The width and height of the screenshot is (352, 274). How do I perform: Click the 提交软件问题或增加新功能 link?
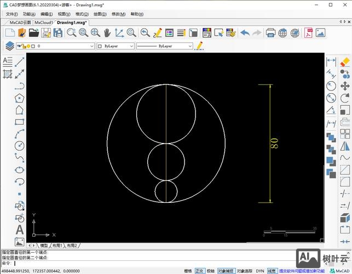pyautogui.click(x=302, y=271)
